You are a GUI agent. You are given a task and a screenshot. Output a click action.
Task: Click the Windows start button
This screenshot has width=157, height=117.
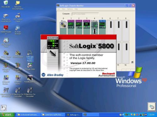(x=7, y=115)
